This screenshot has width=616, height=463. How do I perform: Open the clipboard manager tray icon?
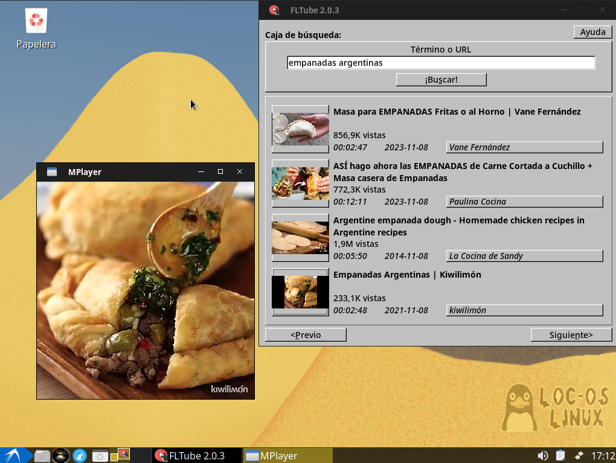click(560, 456)
